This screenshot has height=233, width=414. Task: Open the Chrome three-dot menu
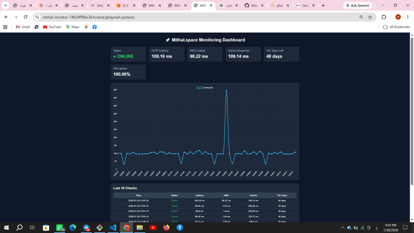click(408, 17)
